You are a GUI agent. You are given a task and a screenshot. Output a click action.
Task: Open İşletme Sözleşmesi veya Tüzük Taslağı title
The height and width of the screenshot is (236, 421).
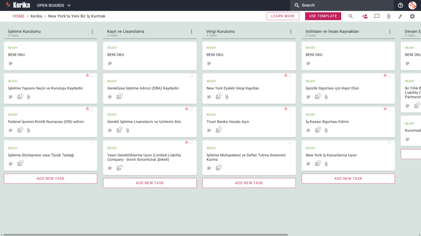(41, 155)
